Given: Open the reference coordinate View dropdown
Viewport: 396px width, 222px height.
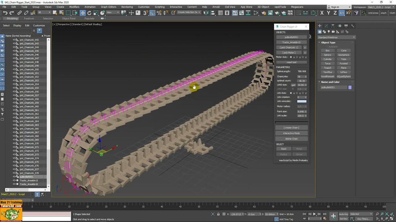Looking at the screenshot, I should coord(113,12).
